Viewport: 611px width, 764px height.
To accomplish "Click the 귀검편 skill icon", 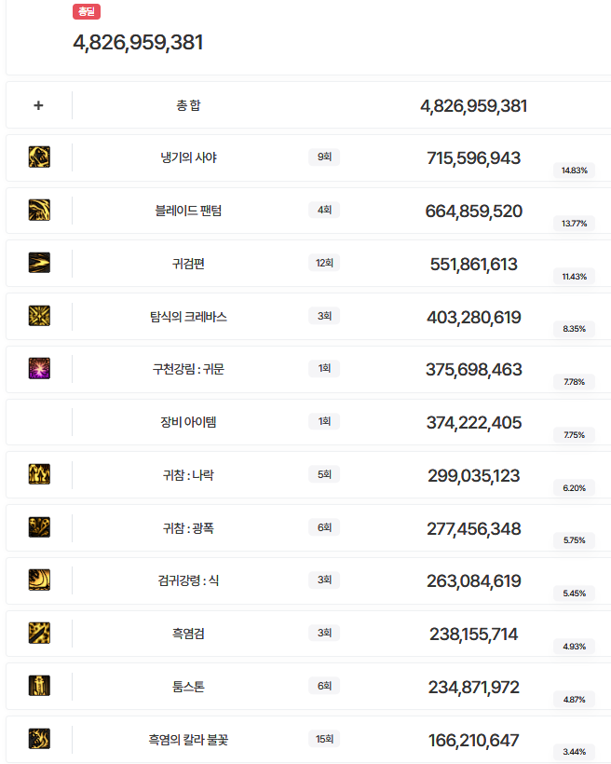I will (x=39, y=263).
